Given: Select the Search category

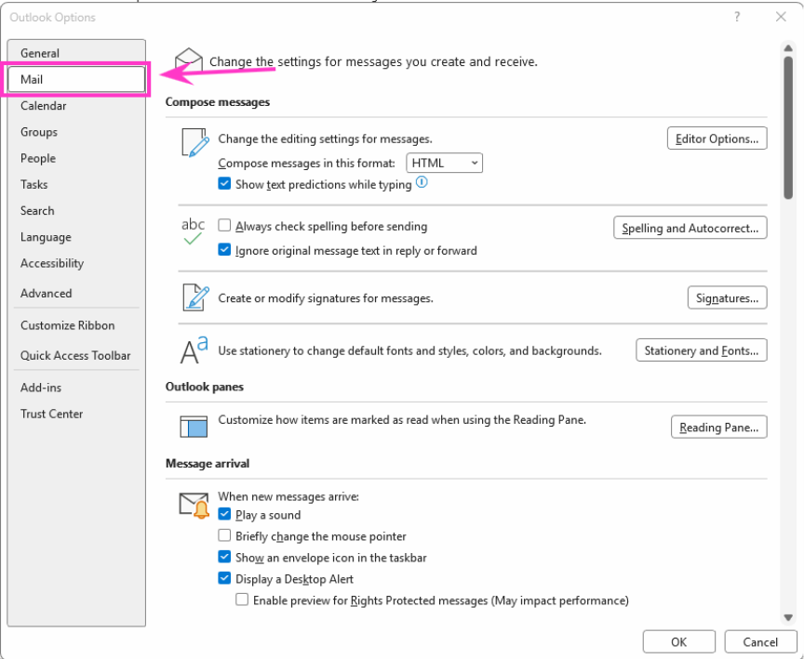Looking at the screenshot, I should [x=76, y=210].
